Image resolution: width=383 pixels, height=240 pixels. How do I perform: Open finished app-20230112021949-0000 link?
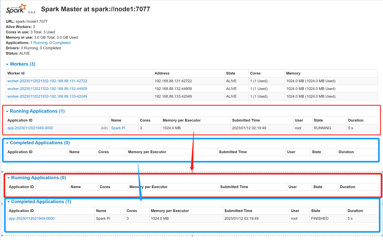pyautogui.click(x=32, y=218)
